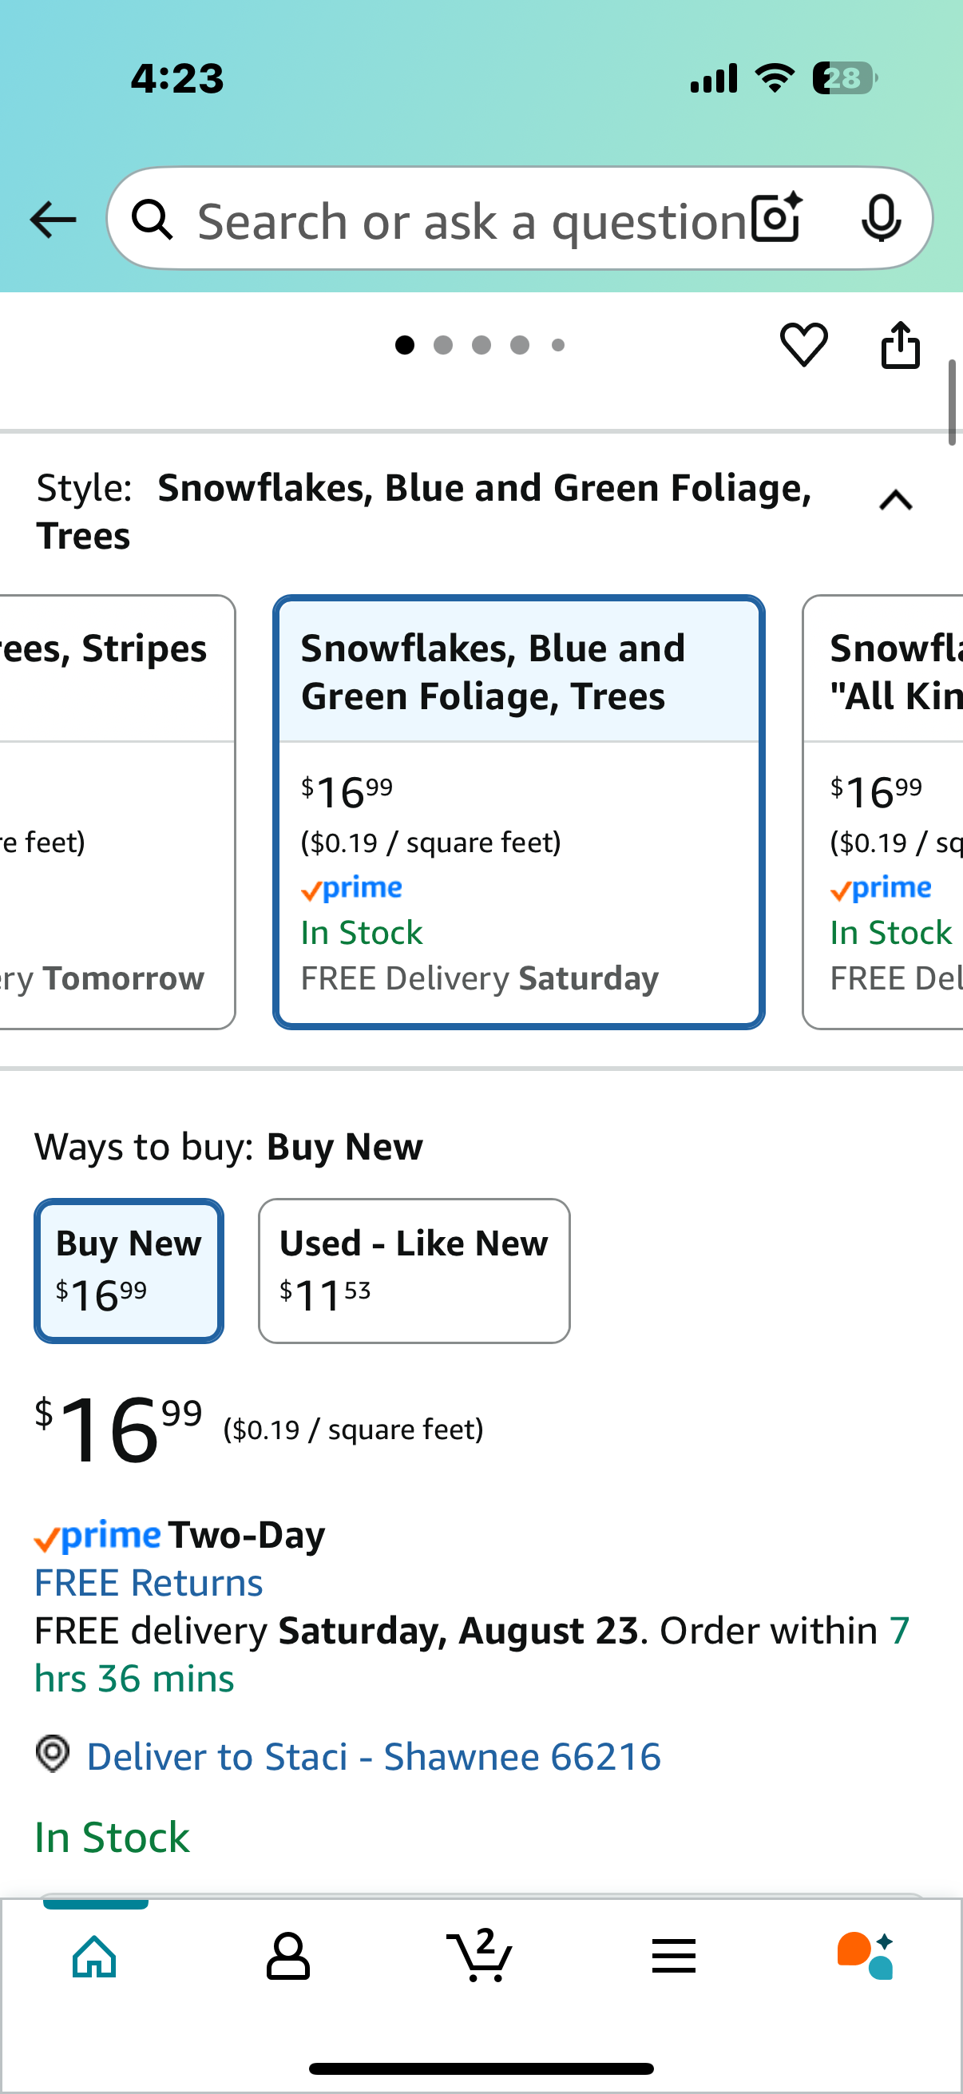The height and width of the screenshot is (2094, 963).
Task: Tap the share icon
Action: [x=901, y=345]
